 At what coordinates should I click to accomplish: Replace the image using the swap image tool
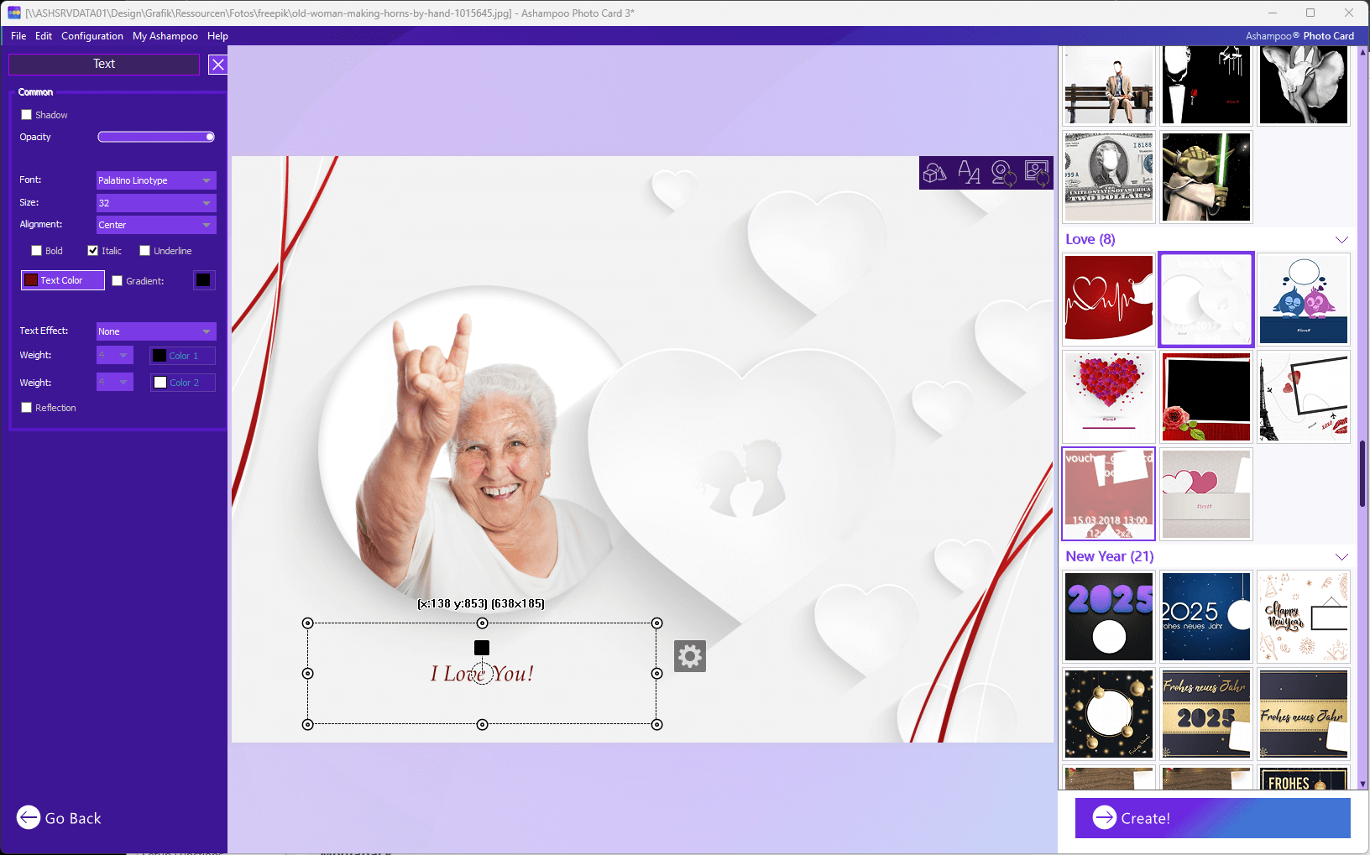[1038, 172]
